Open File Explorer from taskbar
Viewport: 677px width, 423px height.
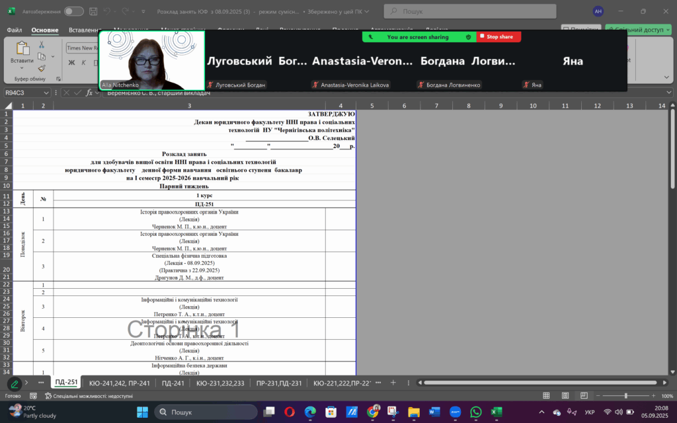click(414, 412)
